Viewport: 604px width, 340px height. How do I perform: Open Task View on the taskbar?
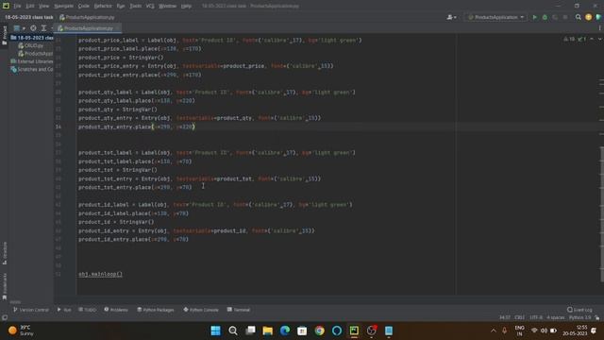point(250,331)
